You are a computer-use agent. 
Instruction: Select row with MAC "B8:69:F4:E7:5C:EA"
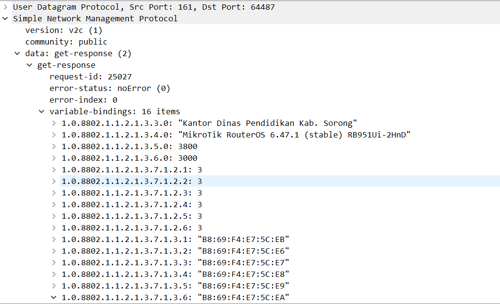[176, 297]
